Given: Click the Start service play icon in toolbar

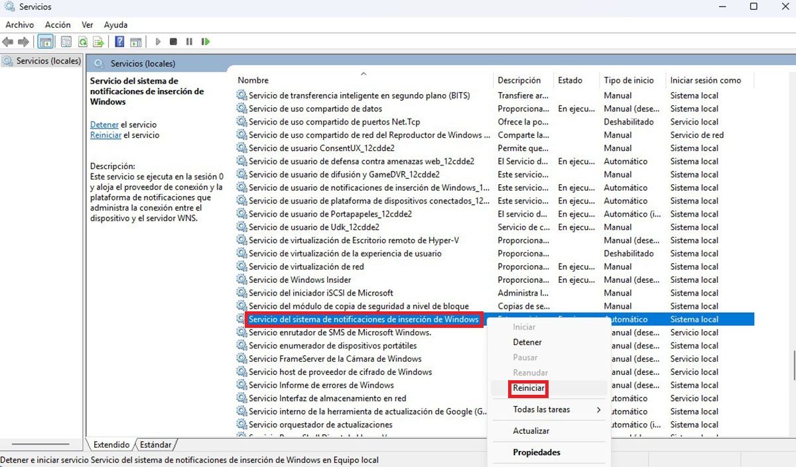Looking at the screenshot, I should [158, 42].
